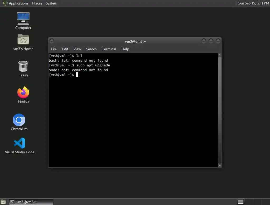Open the terminal Edit menu
Viewport: 270px width, 205px height.
(x=65, y=49)
